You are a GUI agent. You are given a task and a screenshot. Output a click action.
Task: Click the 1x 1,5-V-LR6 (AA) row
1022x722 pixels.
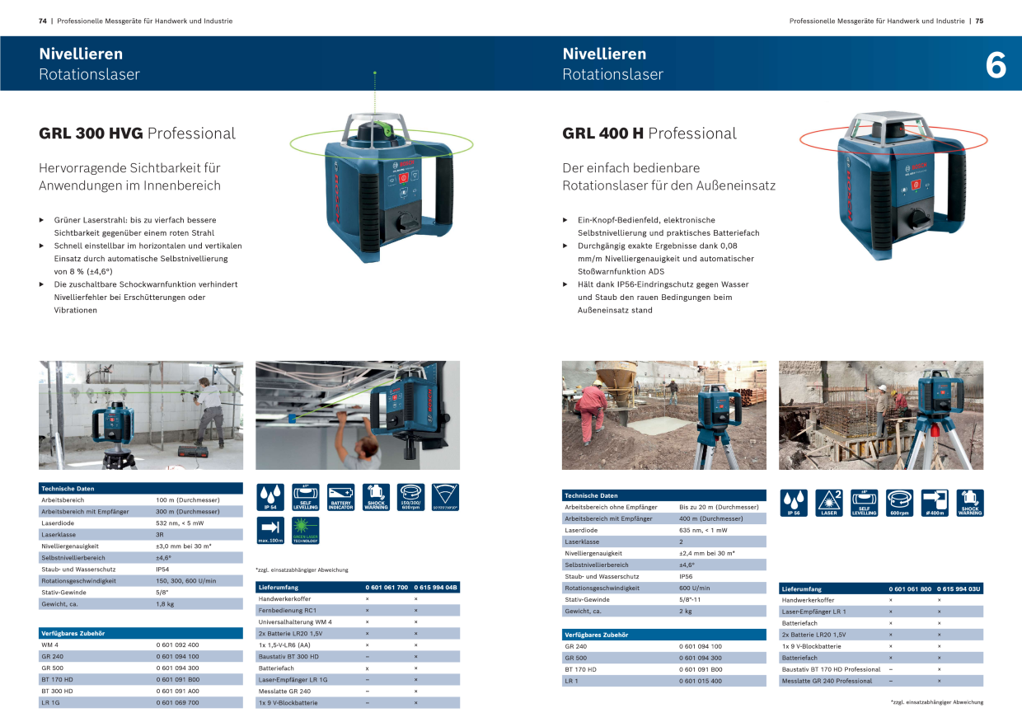tap(358, 645)
